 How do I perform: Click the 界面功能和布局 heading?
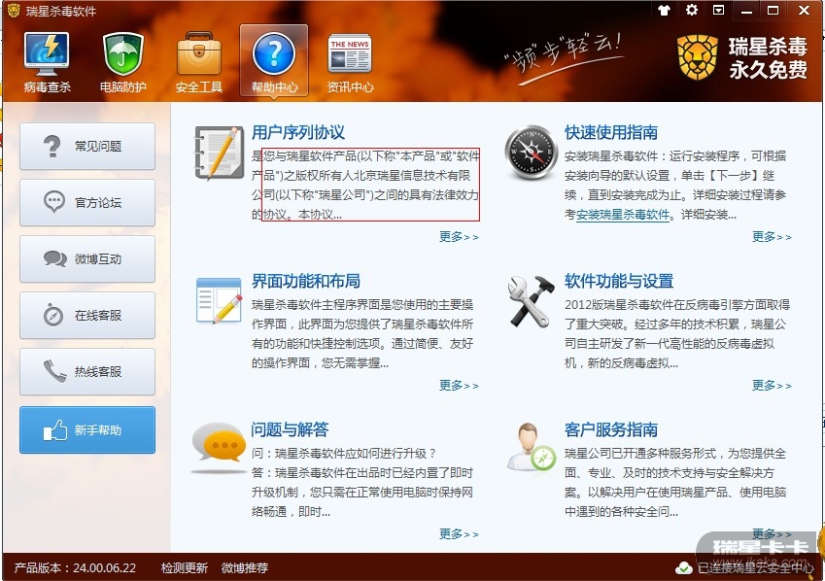pyautogui.click(x=306, y=281)
